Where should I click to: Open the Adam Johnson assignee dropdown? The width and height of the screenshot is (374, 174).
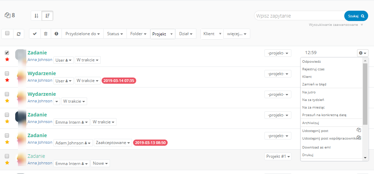click(73, 143)
